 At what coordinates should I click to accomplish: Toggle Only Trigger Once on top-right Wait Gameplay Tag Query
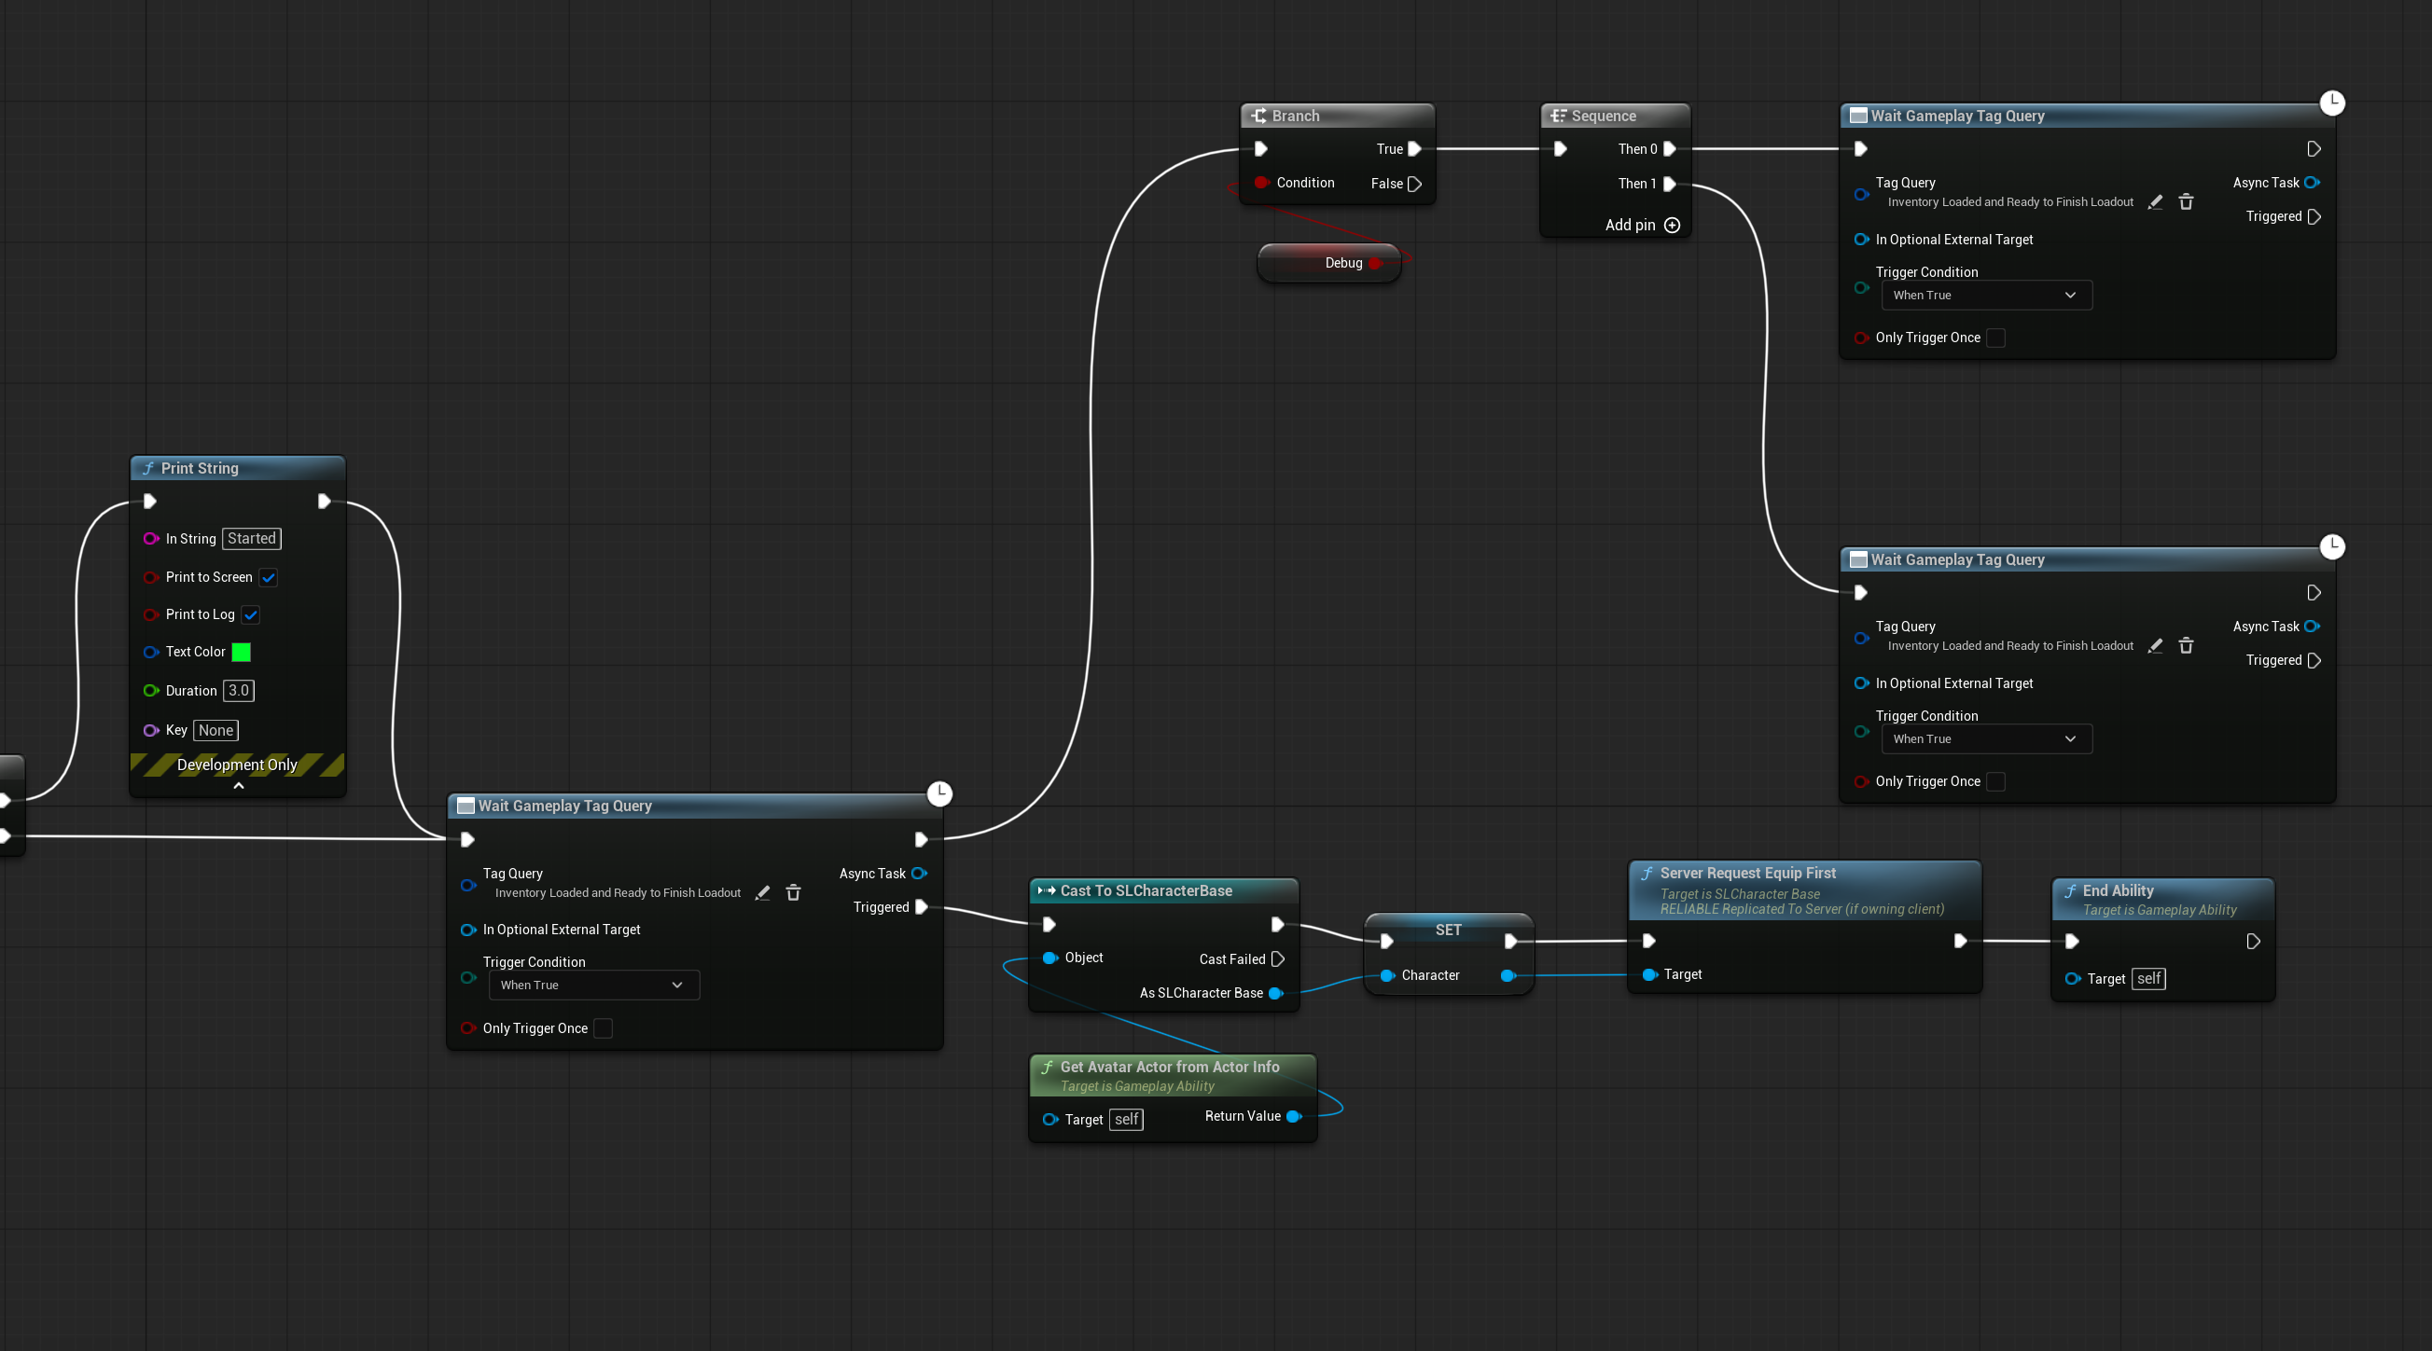(1994, 338)
